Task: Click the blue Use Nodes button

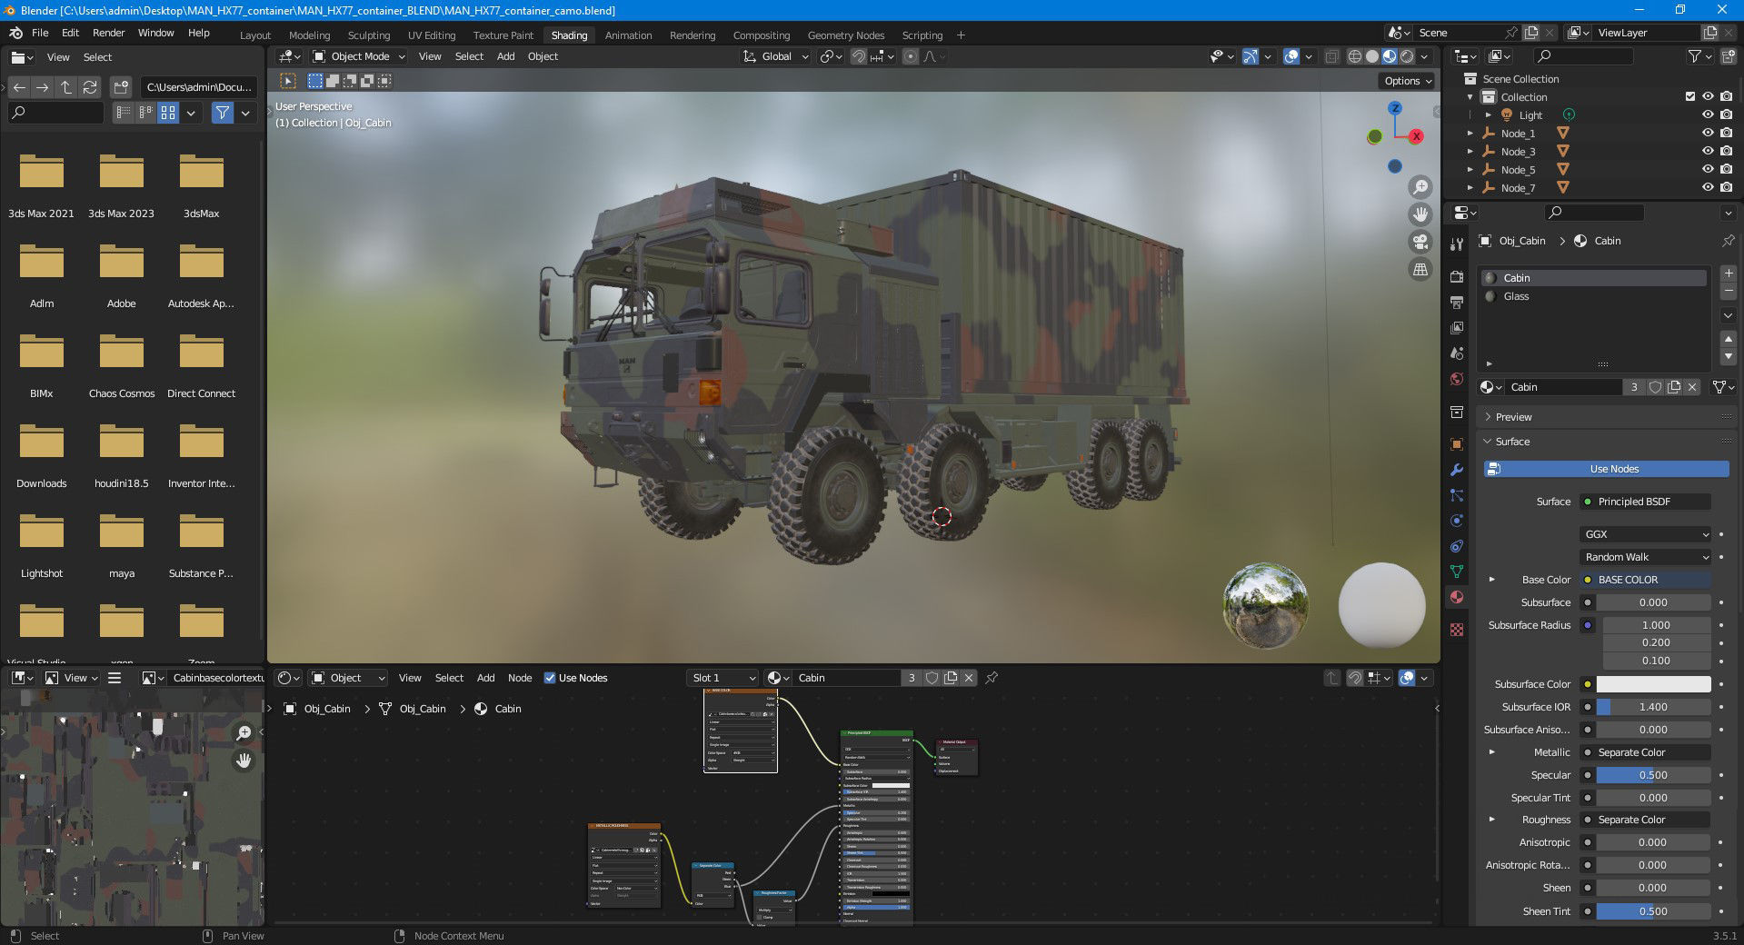Action: click(1607, 469)
